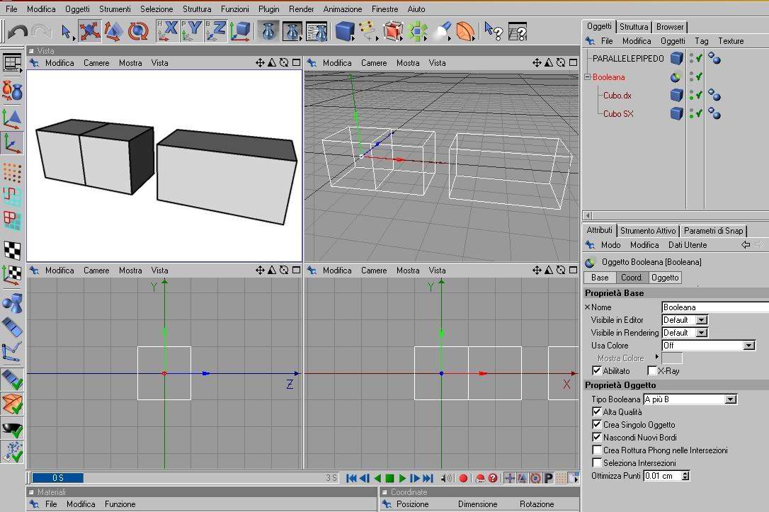
Task: Toggle visibility dots of the Cubo.dx object
Action: point(692,95)
